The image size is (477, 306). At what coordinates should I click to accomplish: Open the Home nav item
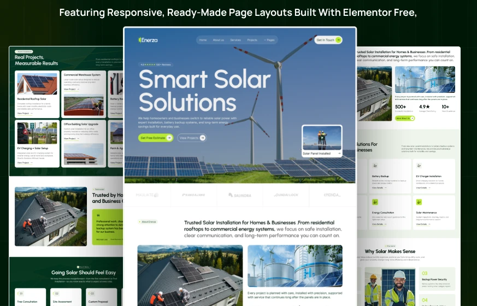coord(203,40)
